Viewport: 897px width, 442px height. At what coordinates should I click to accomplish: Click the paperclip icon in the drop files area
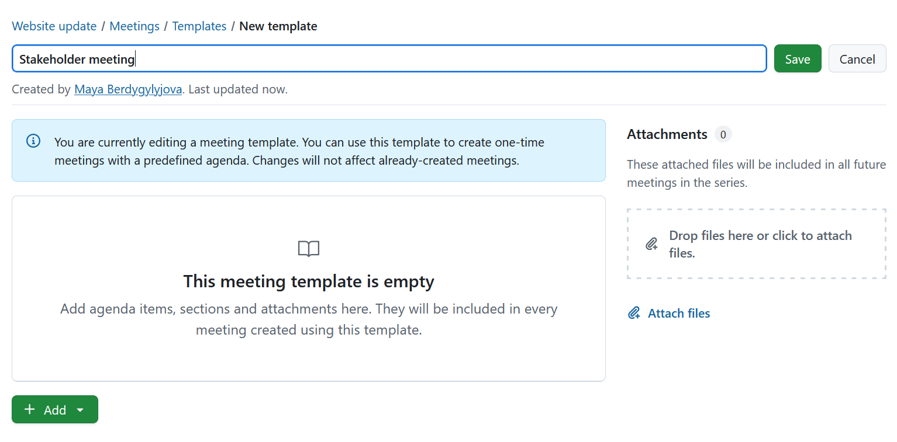coord(651,243)
